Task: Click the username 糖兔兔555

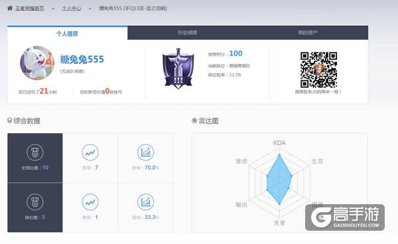Action: 82,60
